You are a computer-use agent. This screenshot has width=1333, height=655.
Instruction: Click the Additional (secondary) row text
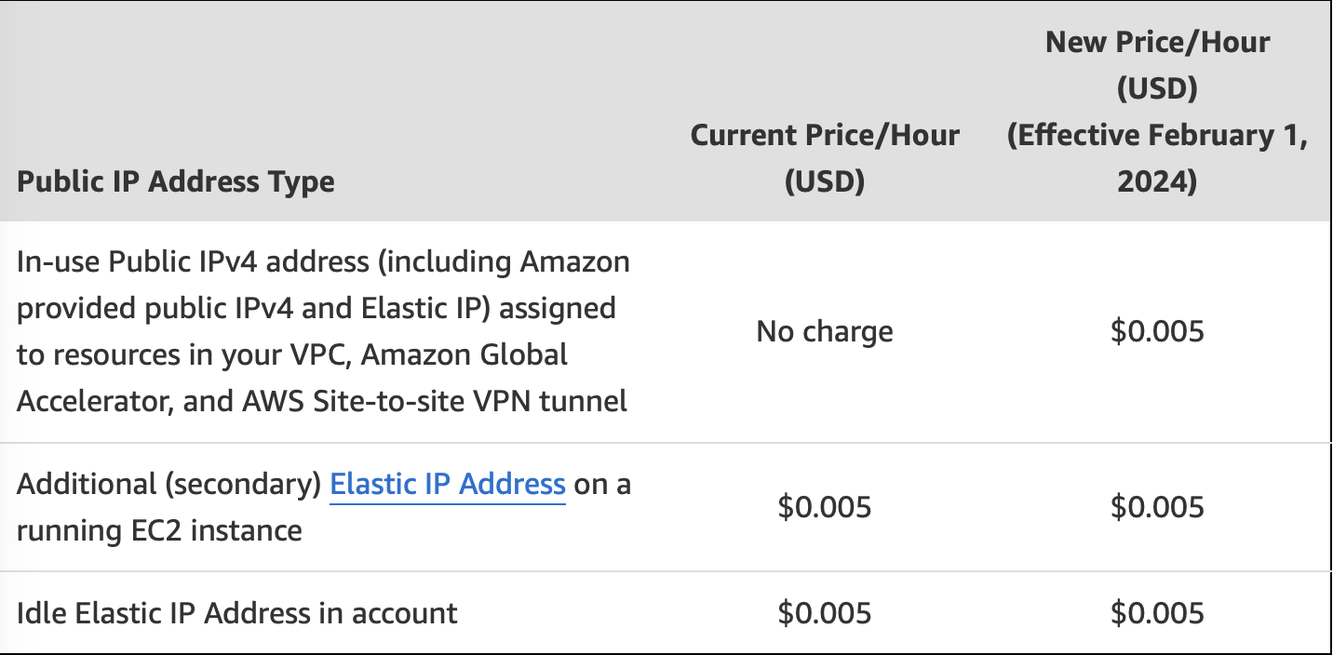tap(324, 507)
